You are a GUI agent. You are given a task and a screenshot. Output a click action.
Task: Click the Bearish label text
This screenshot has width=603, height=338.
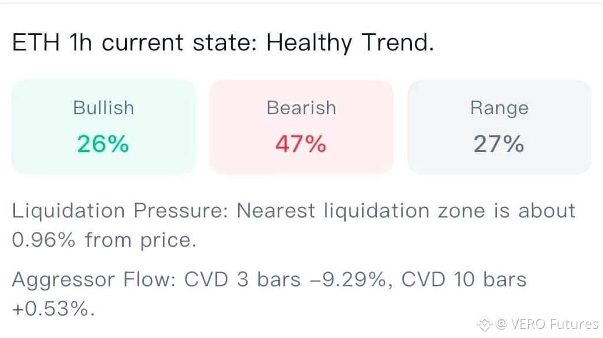301,108
